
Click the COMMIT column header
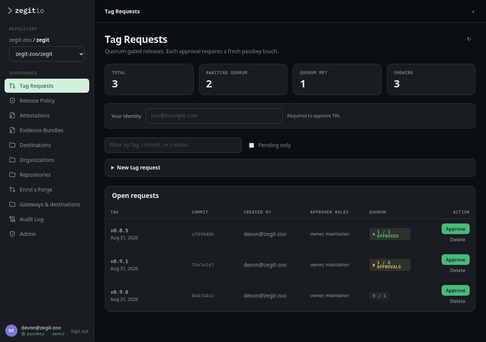(200, 212)
